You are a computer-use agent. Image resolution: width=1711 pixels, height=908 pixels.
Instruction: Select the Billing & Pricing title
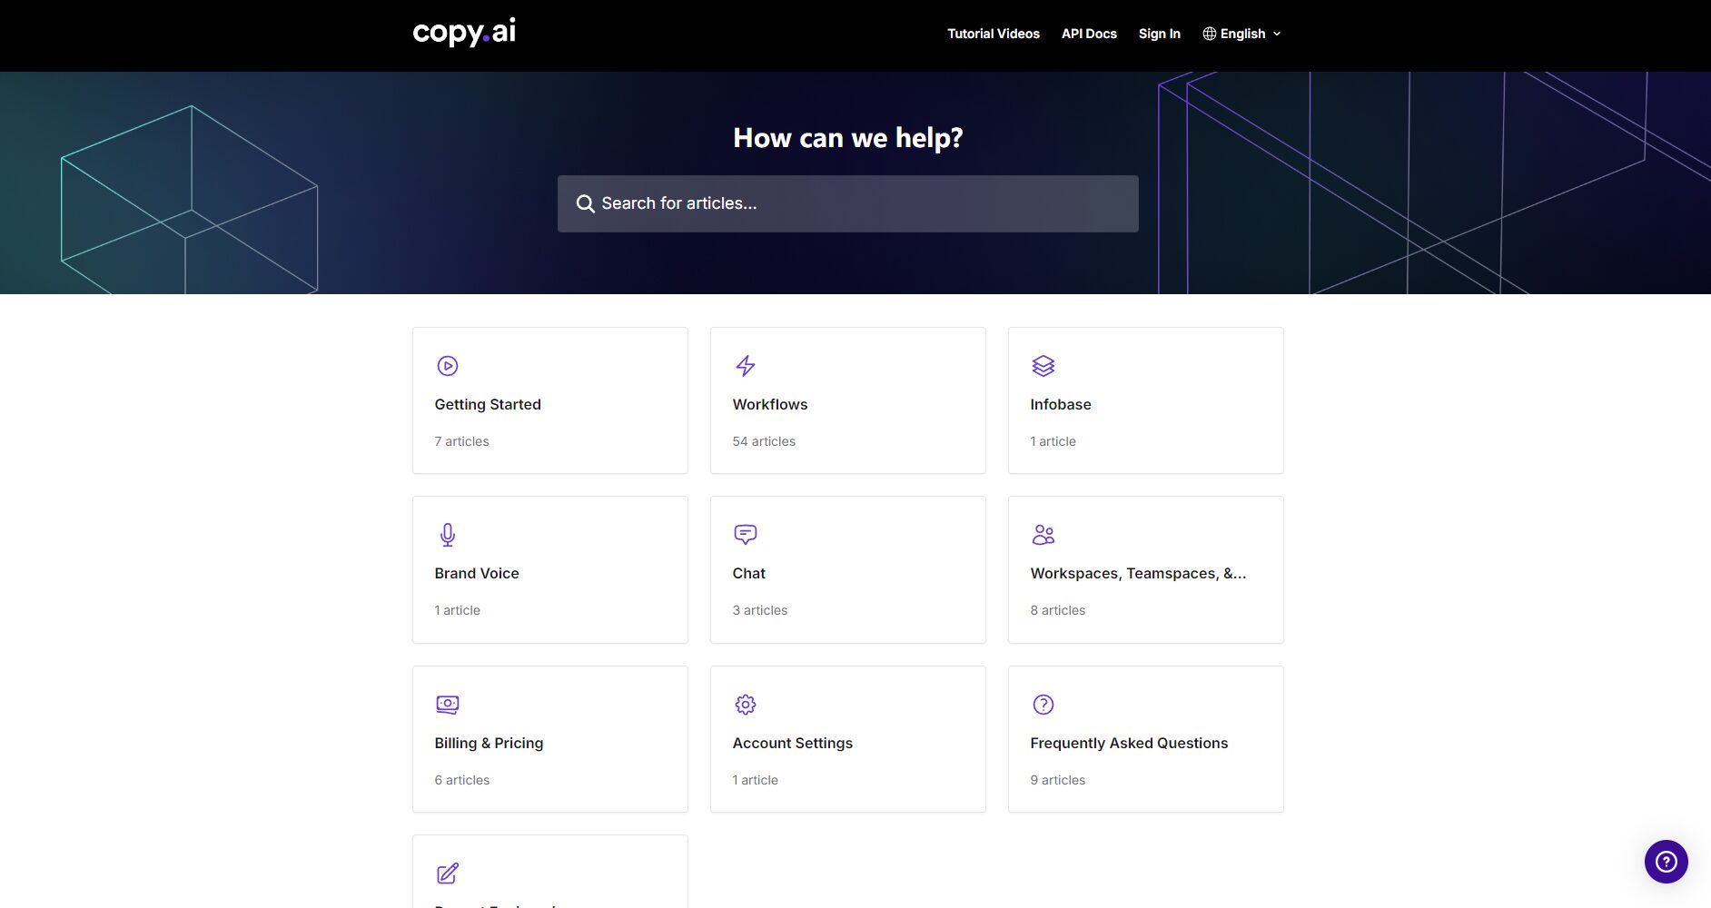[489, 743]
